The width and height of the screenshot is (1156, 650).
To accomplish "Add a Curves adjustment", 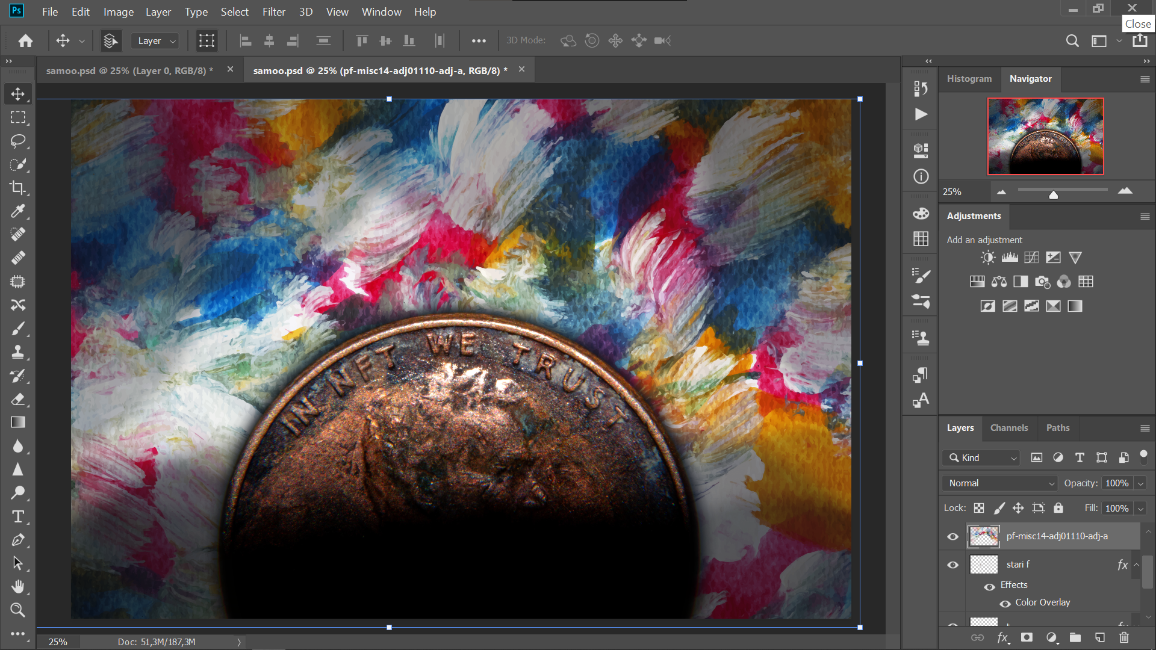I will click(x=1031, y=258).
